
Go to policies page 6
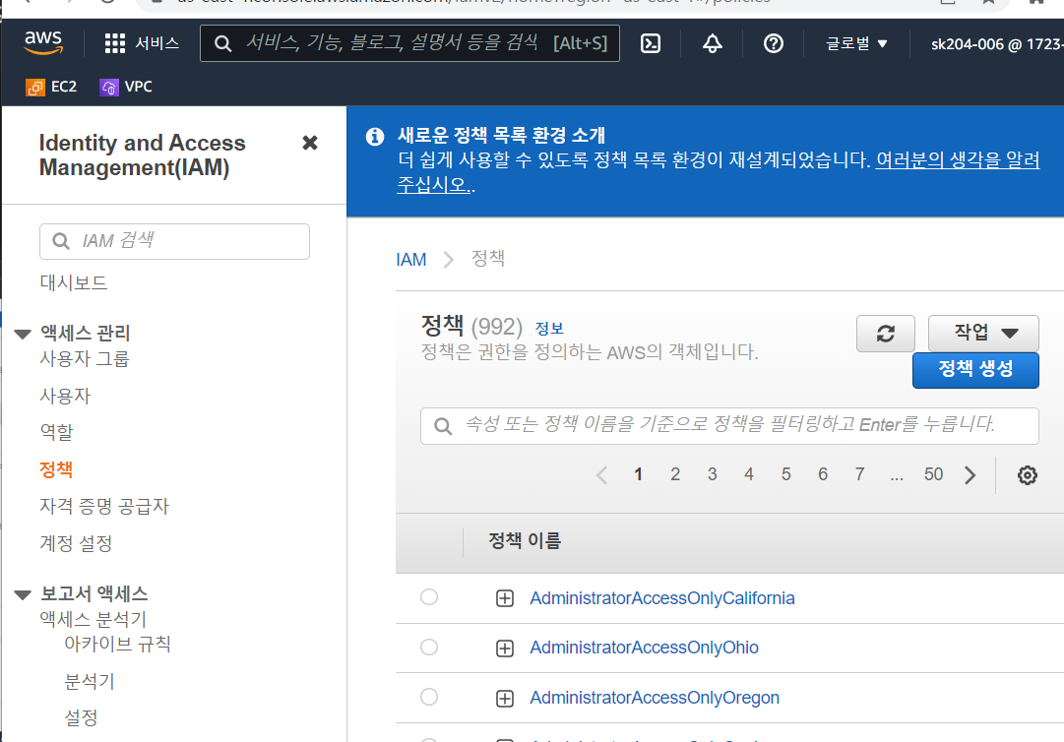pyautogui.click(x=823, y=474)
